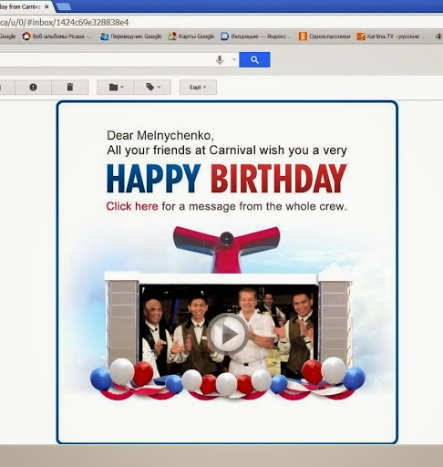Click the Kartina.TV bookmark icon
The image size is (443, 467).
coord(361,36)
